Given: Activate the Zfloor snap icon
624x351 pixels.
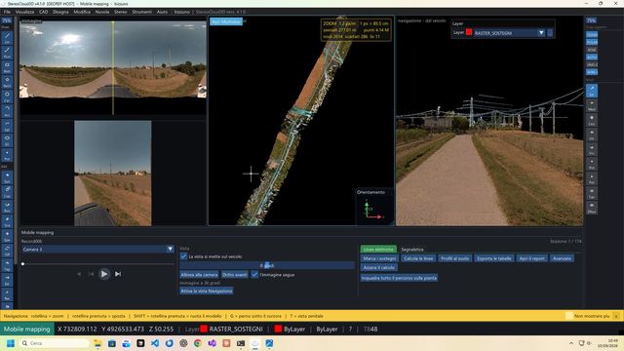Looking at the screenshot, I should pos(592,208).
